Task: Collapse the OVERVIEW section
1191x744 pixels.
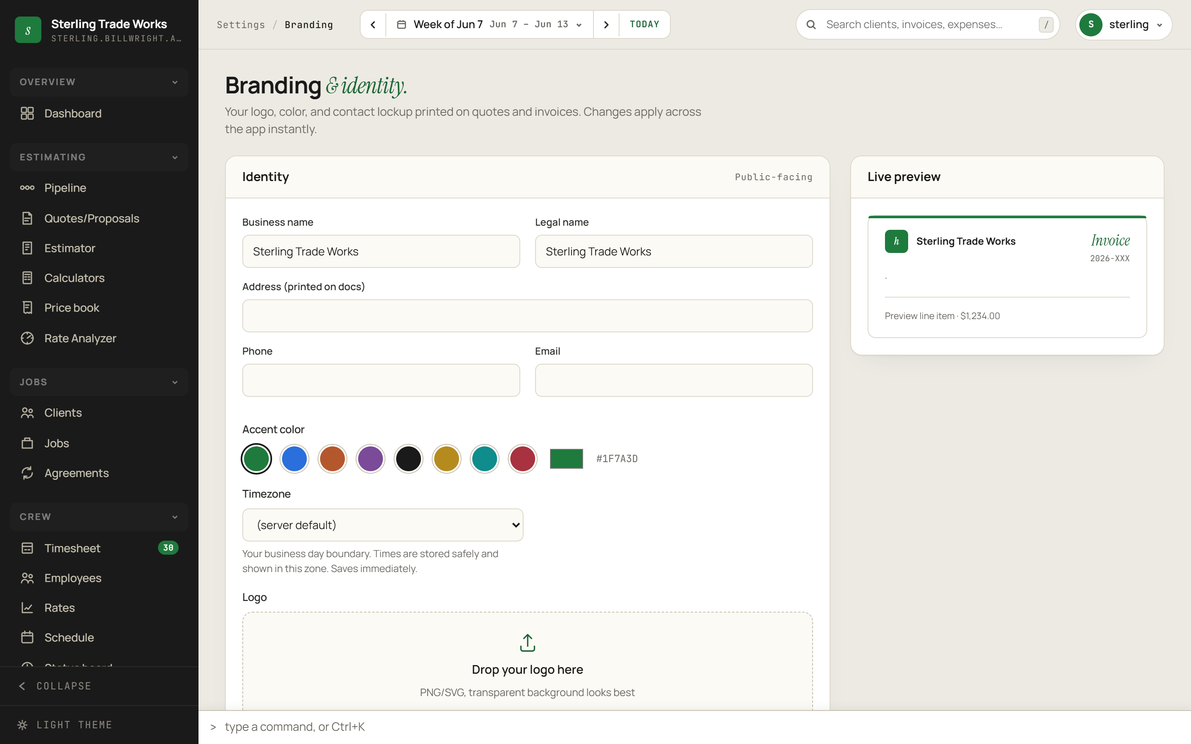Action: tap(99, 82)
